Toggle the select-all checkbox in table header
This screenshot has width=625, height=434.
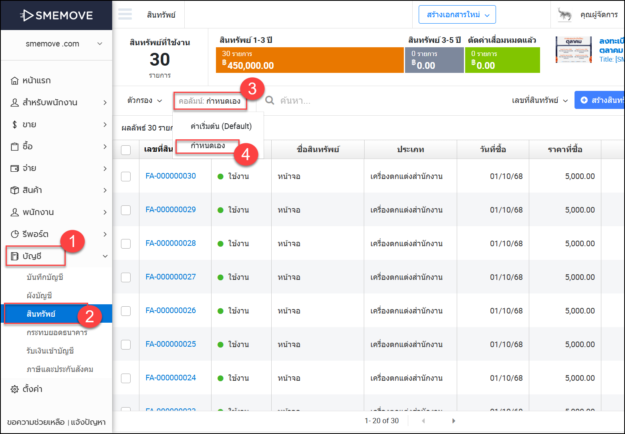click(x=126, y=150)
